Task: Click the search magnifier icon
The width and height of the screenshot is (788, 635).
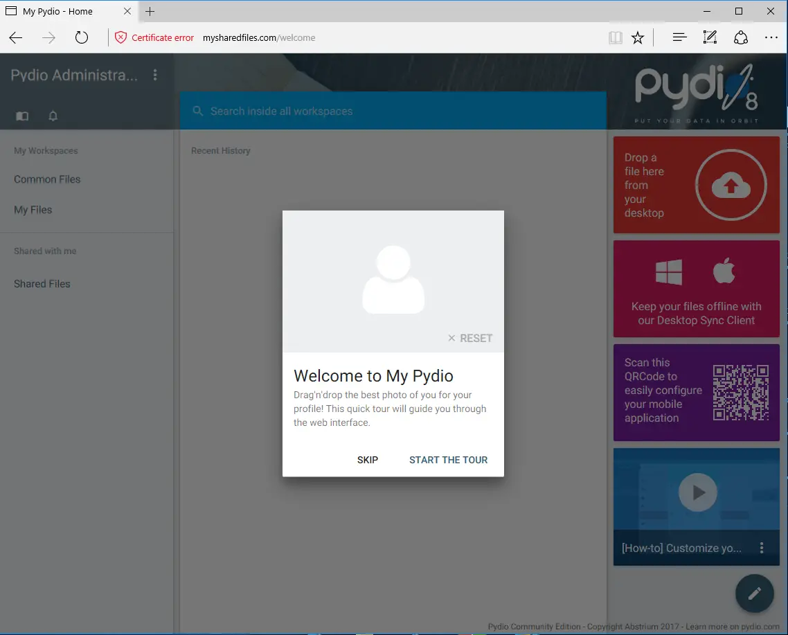Action: click(x=198, y=111)
